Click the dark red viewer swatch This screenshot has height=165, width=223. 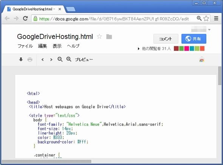pyautogui.click(x=176, y=49)
